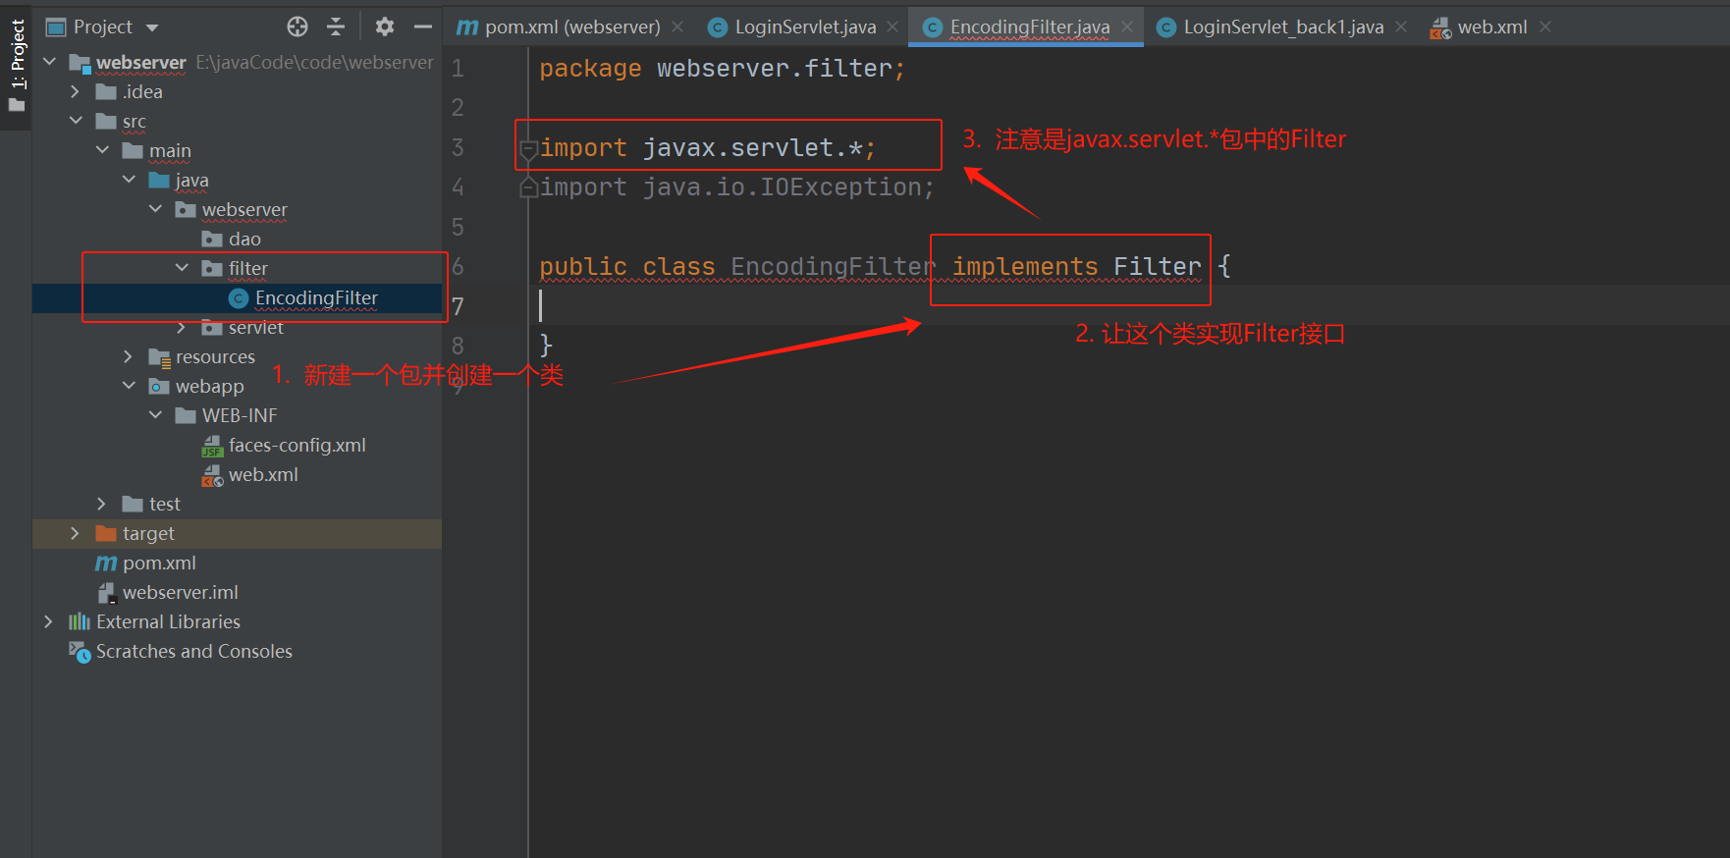Viewport: 1730px width, 858px height.
Task: Close the EncodingFilter.java tab
Action: [1127, 27]
